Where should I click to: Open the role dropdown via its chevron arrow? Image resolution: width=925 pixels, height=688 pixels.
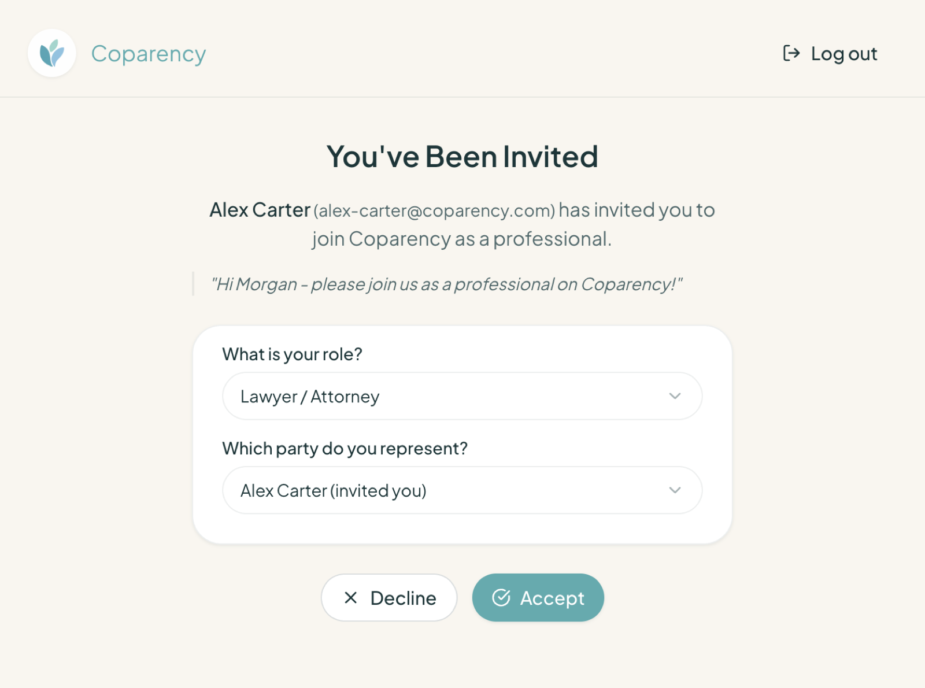(674, 396)
